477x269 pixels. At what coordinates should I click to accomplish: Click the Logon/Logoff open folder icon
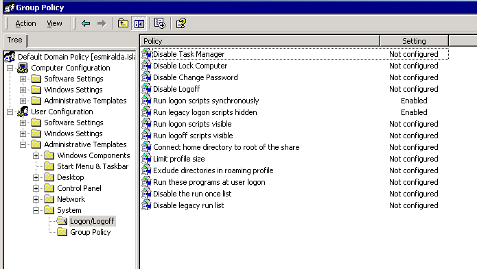click(62, 221)
